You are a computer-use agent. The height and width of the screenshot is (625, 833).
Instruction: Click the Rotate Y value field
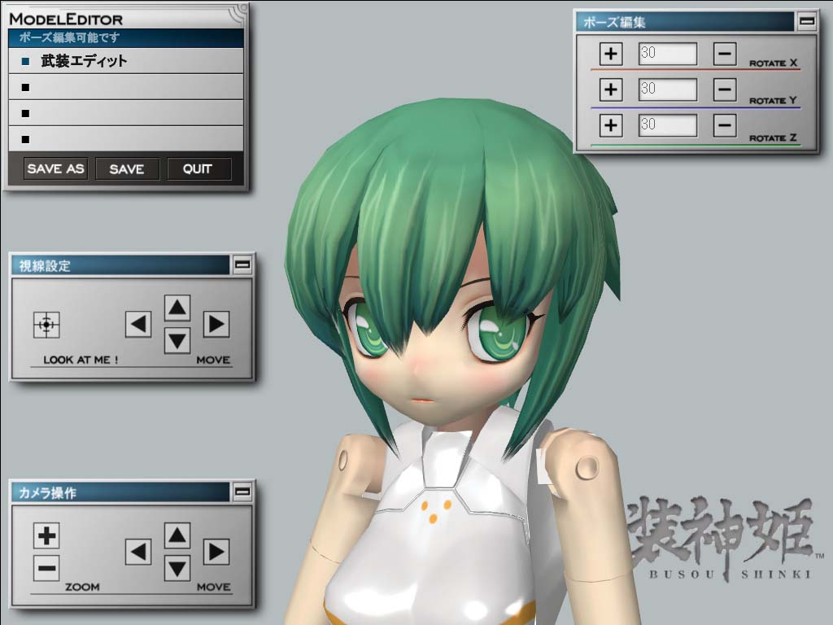click(667, 90)
